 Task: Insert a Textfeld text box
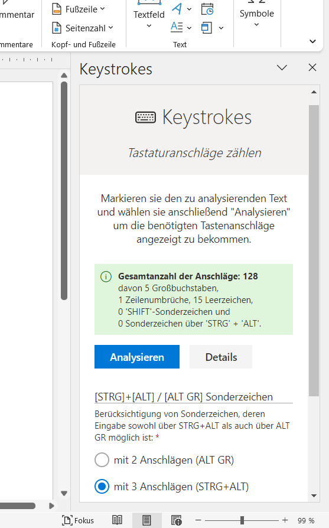click(x=149, y=15)
